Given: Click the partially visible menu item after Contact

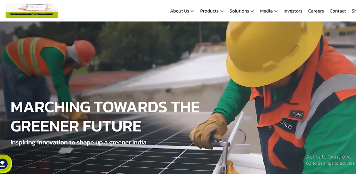Looking at the screenshot, I should pos(354,11).
